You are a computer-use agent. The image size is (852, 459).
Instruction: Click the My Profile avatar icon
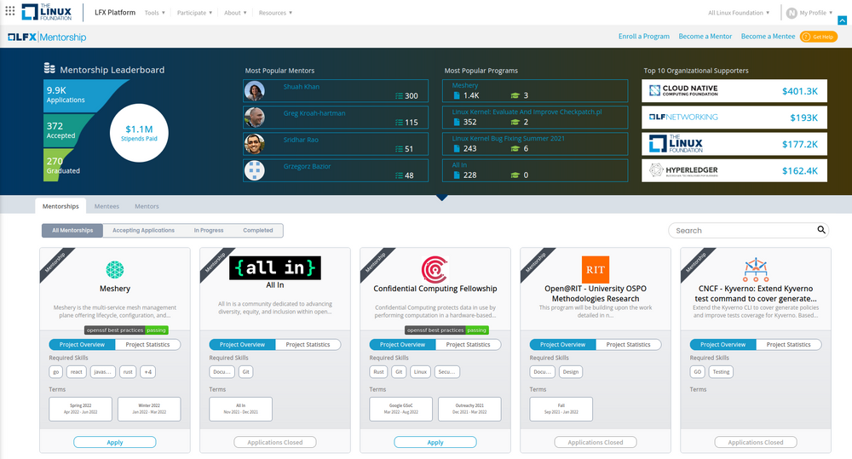pyautogui.click(x=792, y=13)
